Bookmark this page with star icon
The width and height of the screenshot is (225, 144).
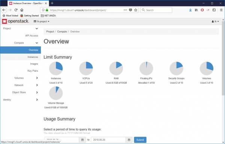coord(136,10)
